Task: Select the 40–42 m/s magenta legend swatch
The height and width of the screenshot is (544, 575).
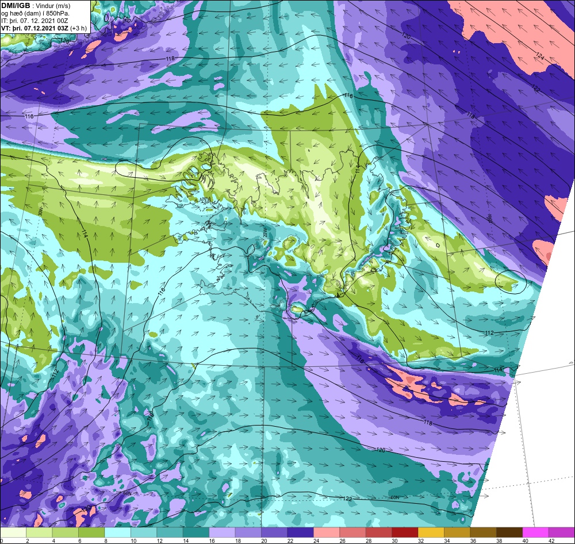Action: click(536, 532)
